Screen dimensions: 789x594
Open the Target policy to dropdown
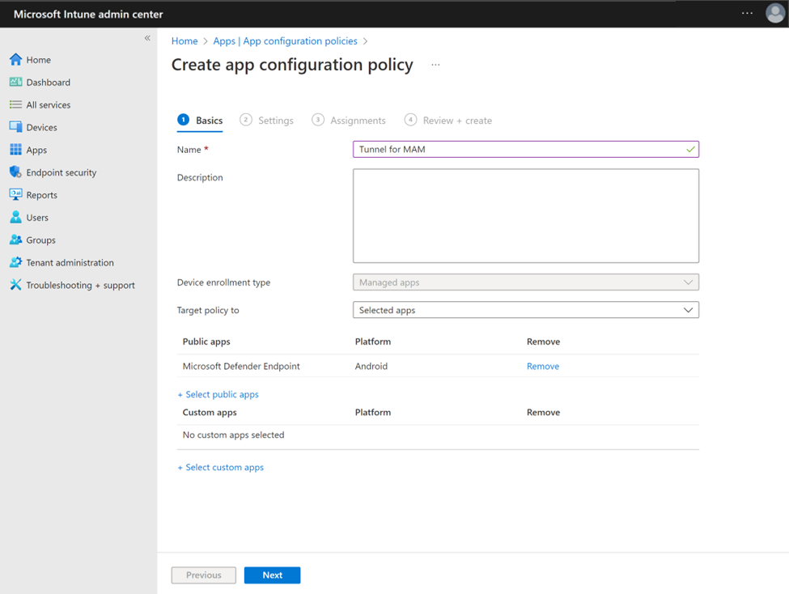coord(688,310)
